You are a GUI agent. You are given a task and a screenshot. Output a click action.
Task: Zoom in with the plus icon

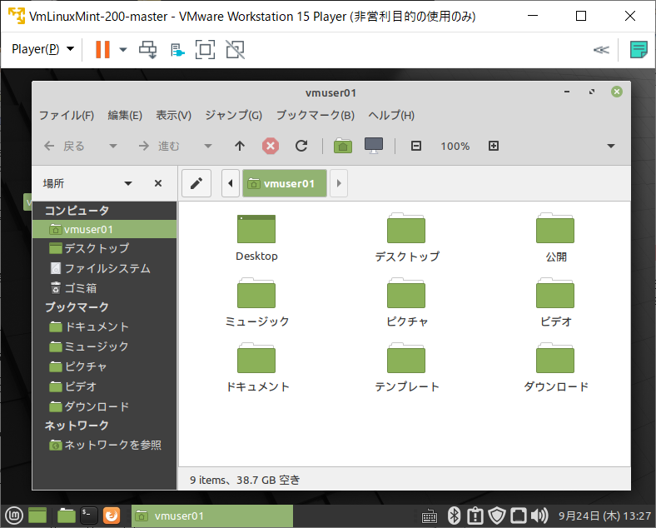pos(494,146)
